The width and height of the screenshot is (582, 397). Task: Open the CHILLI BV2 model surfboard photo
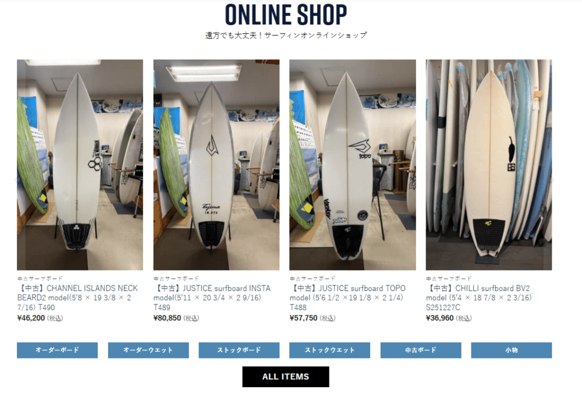pos(489,165)
